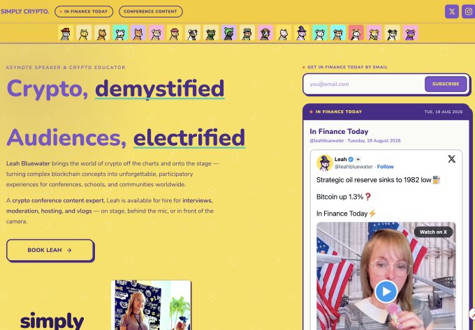Image resolution: width=475 pixels, height=330 pixels.
Task: Select the green-hooded avatar on purple background
Action: 229,33
